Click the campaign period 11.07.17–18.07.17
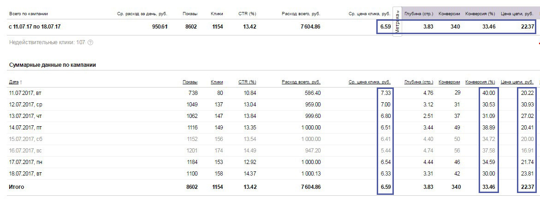540x199 pixels. click(x=35, y=27)
